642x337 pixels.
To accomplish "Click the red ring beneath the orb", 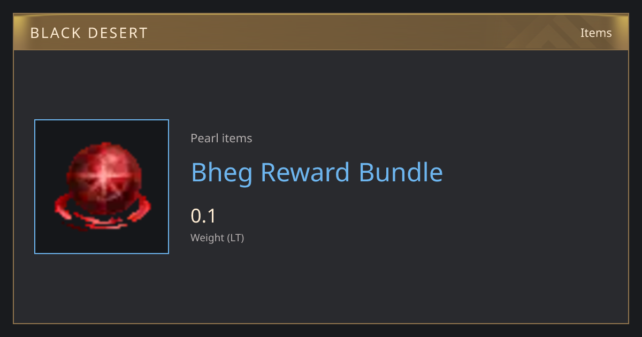I will 102,214.
